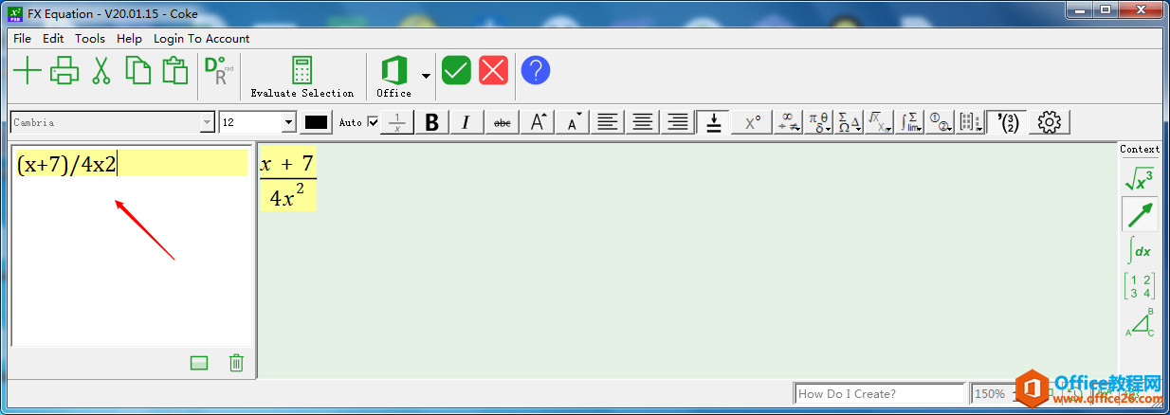This screenshot has width=1170, height=415.
Task: Open the circled numbers dropdown
Action: (941, 122)
